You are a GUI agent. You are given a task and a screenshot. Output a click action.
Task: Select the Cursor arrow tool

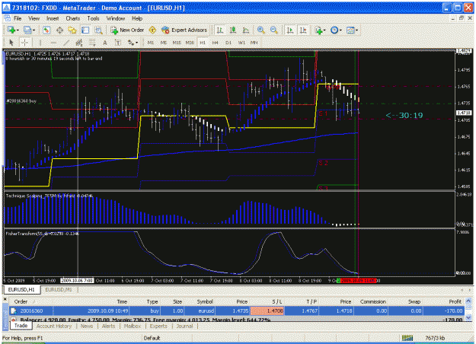11,43
